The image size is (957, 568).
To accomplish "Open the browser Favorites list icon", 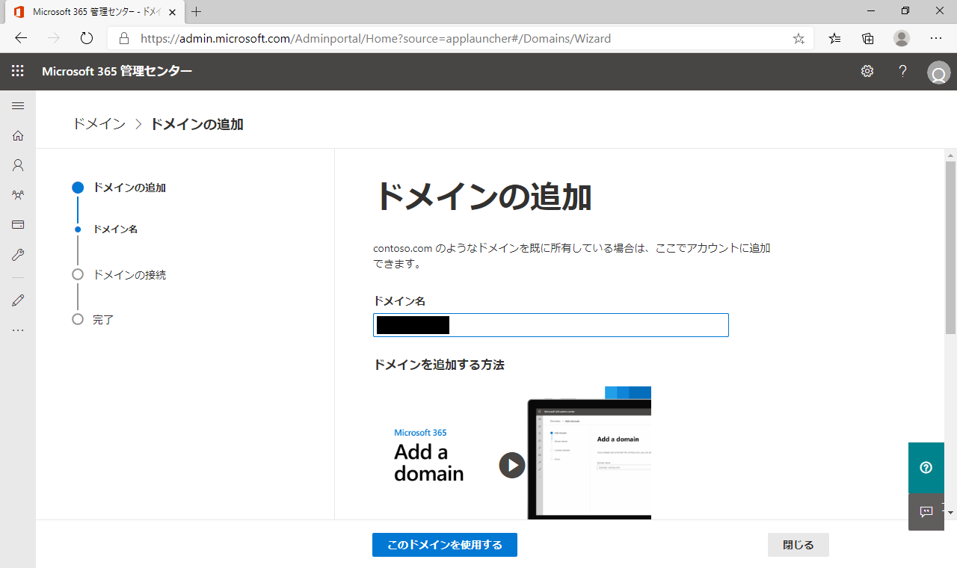I will point(835,38).
